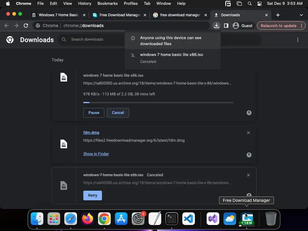Viewport: 308px width, 231px height.
Task: Reload the page with refresh icon
Action: coord(26,26)
